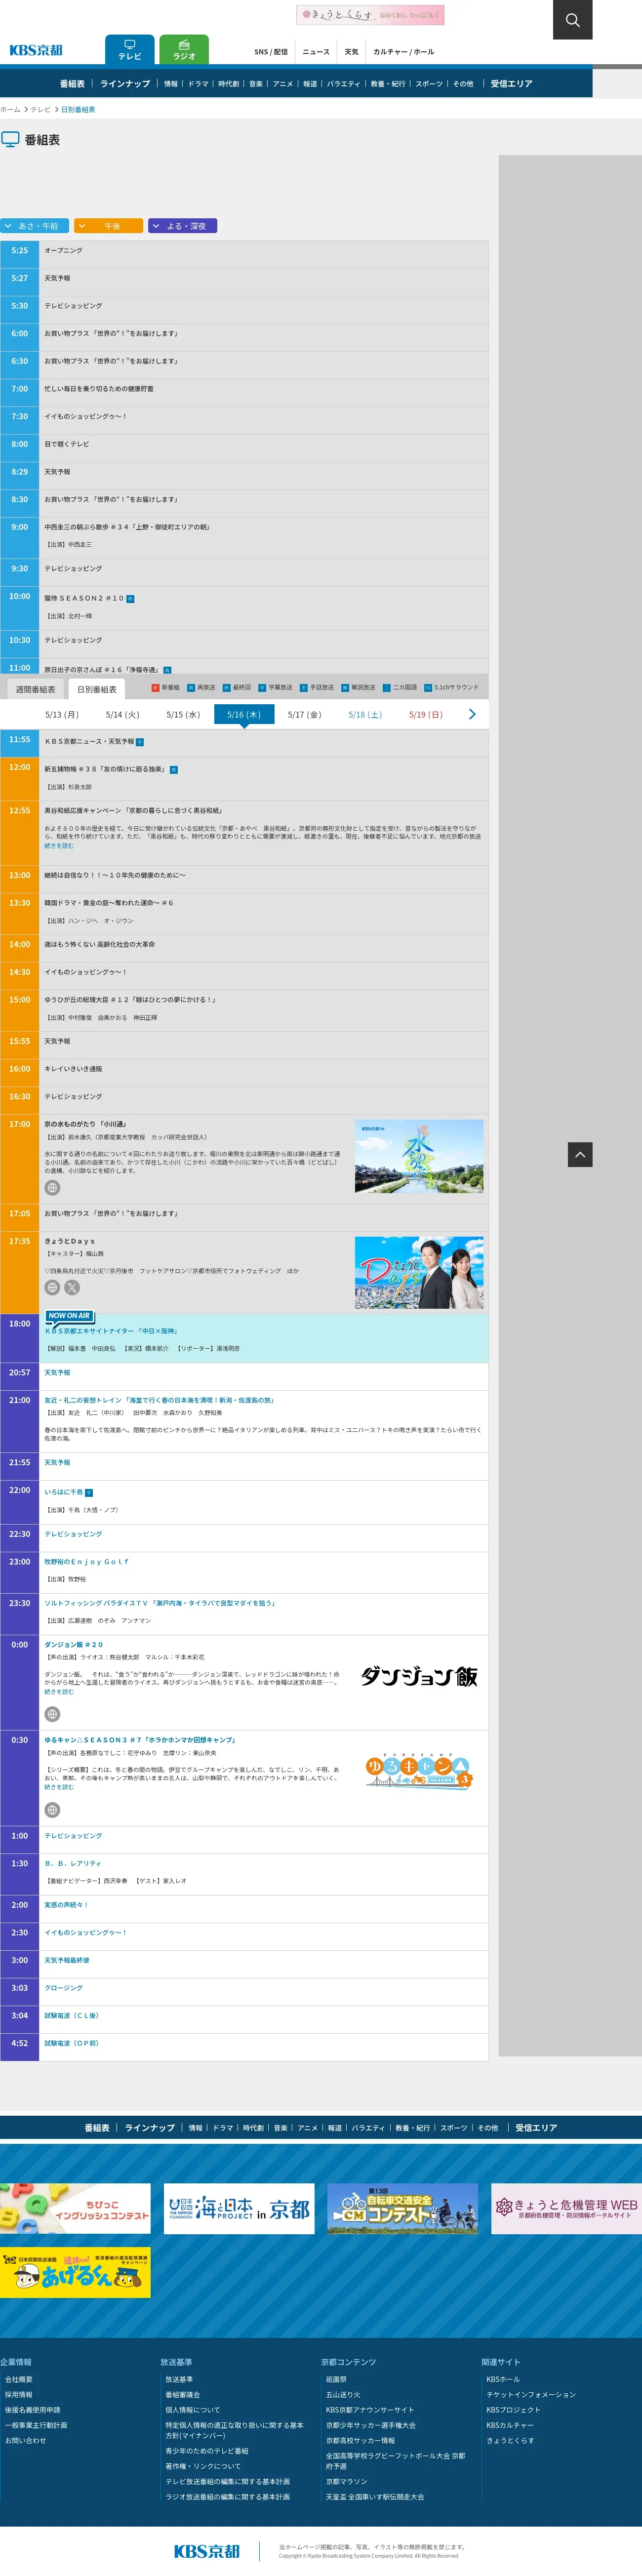This screenshot has height=2576, width=642.
Task: Click 続きを読む under ゆるキャン△ SEASON3
Action: point(59,1787)
